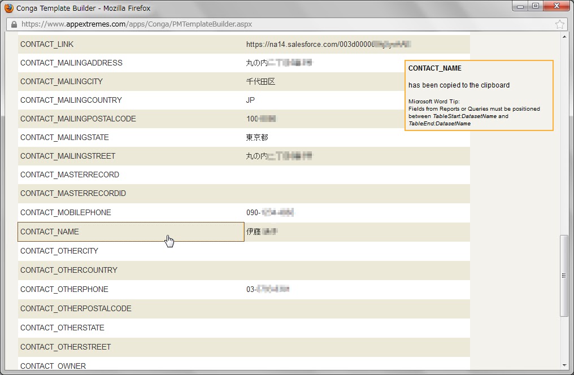574x375 pixels.
Task: Click the scrollbar up arrow
Action: [x=564, y=37]
